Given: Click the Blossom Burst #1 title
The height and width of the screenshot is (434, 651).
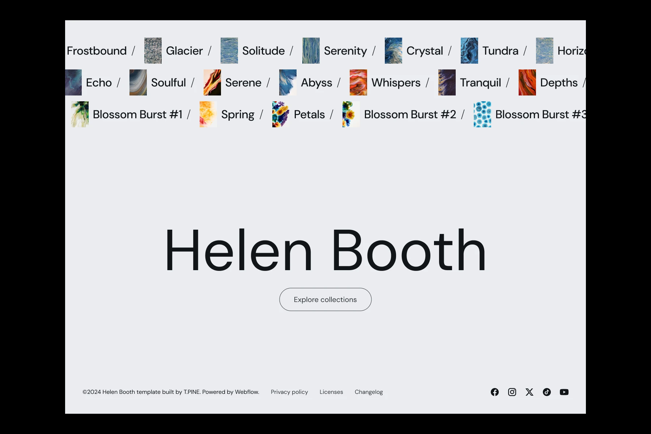Looking at the screenshot, I should (138, 114).
